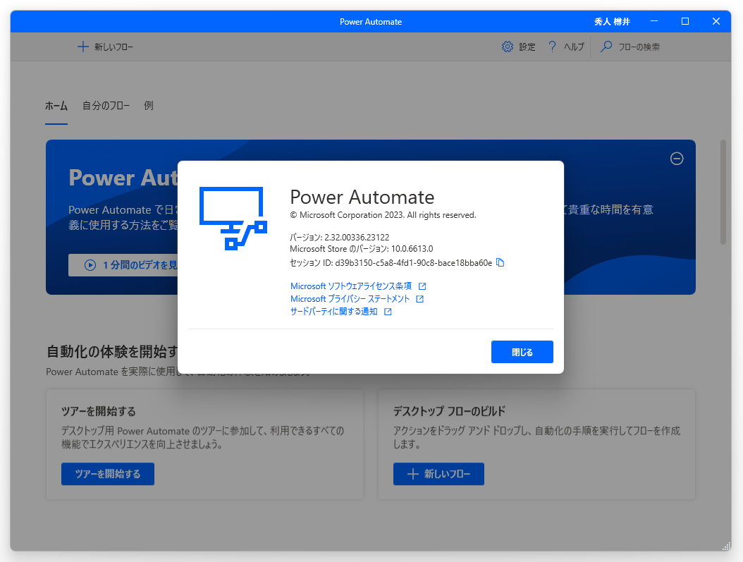Open the external link icon beside ソフトウェアライセンス条項

click(424, 286)
